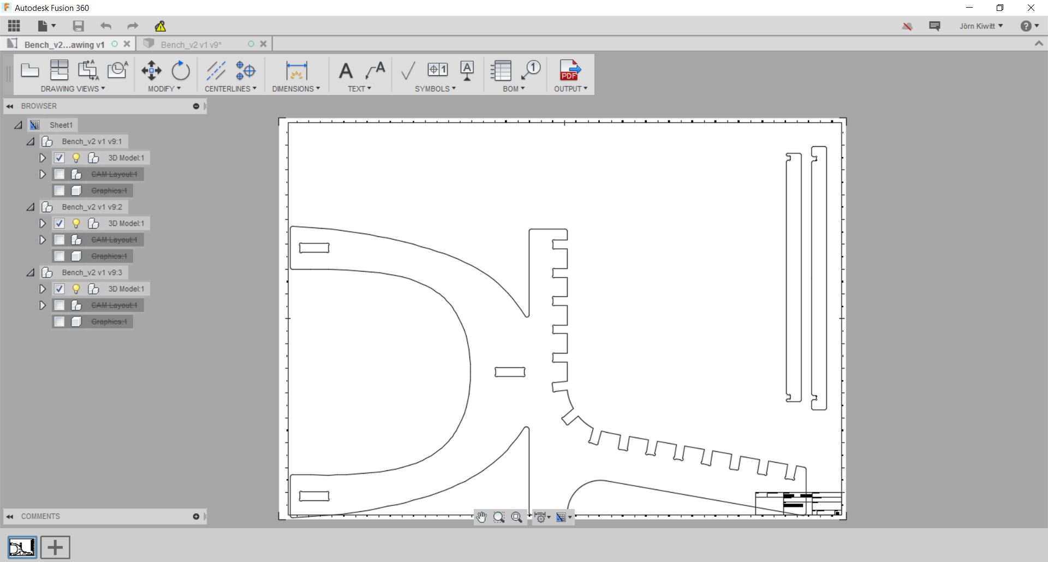Screen dimensions: 1048x562
Task: Select the Center Mark tool
Action: pos(245,70)
